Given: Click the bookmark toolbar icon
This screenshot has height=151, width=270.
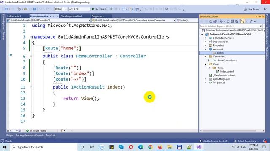Looking at the screenshot, I should (167, 9).
